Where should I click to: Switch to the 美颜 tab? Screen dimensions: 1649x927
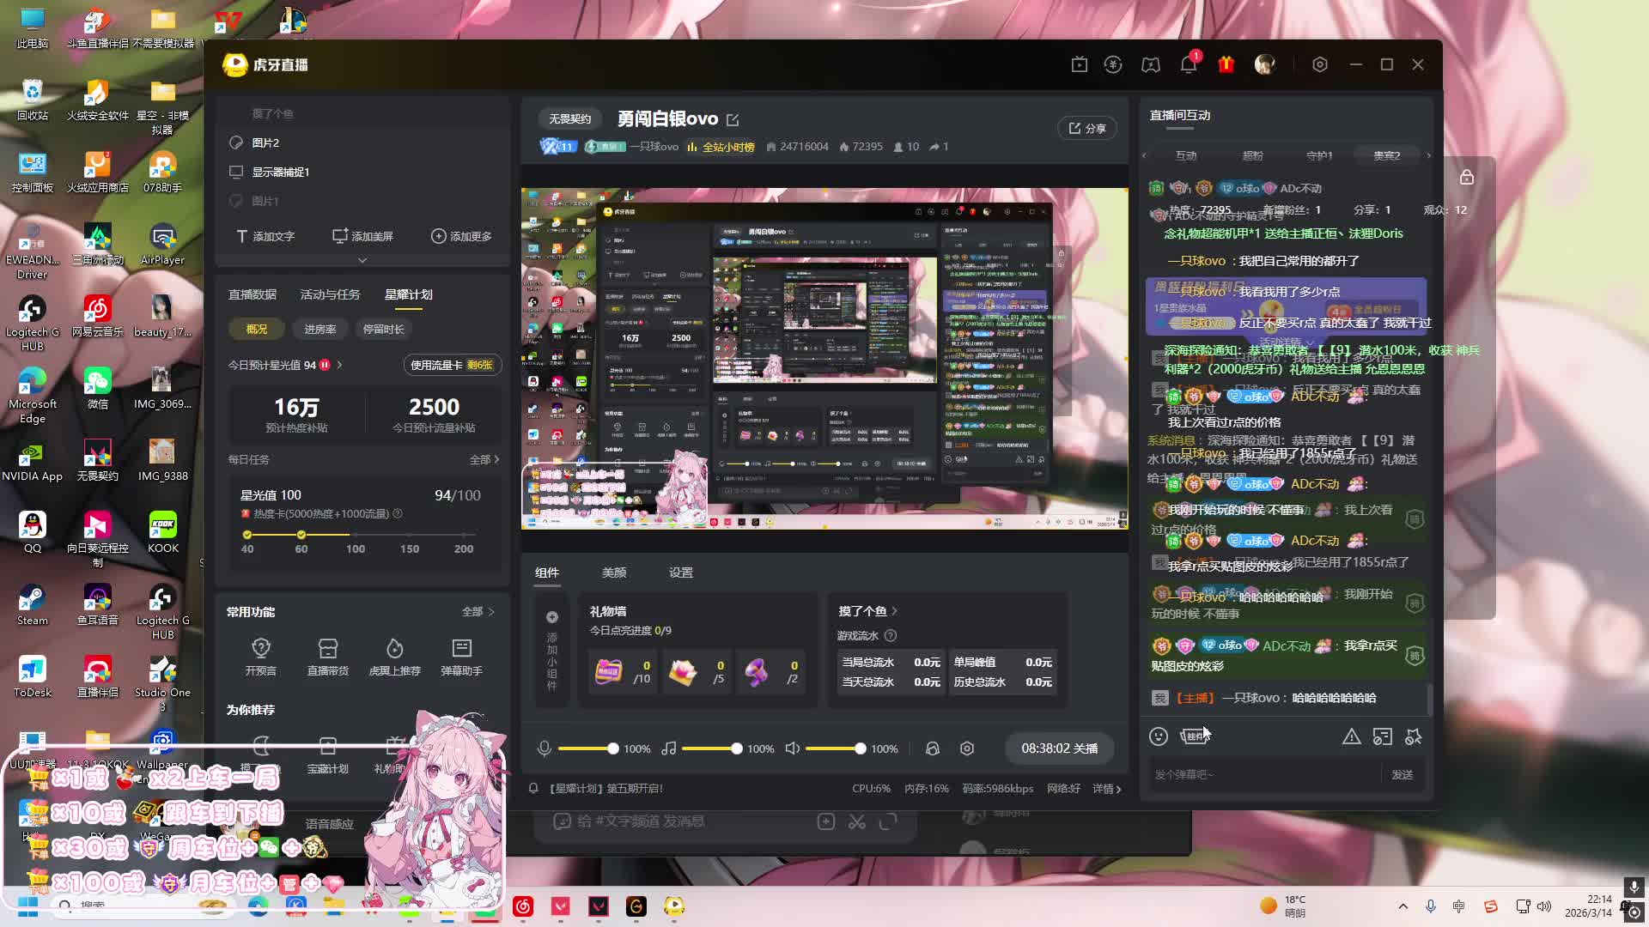pos(614,573)
